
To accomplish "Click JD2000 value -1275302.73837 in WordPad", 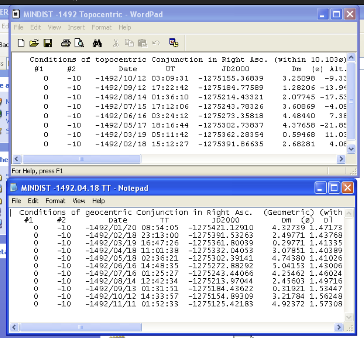I will (x=231, y=125).
